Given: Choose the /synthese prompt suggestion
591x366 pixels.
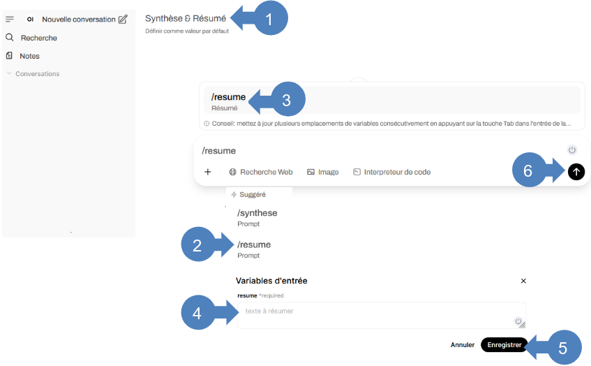Looking at the screenshot, I should pos(257,218).
